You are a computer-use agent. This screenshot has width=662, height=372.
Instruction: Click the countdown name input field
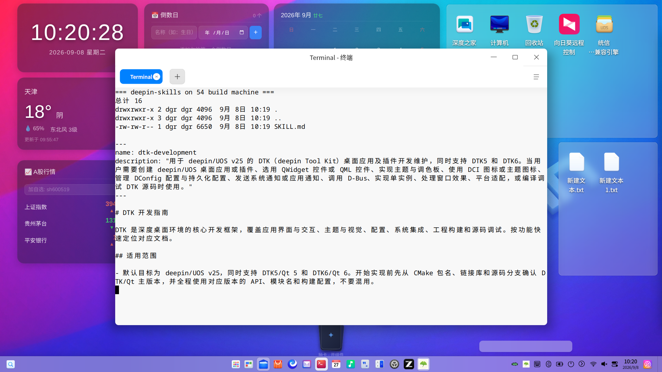[x=174, y=32]
